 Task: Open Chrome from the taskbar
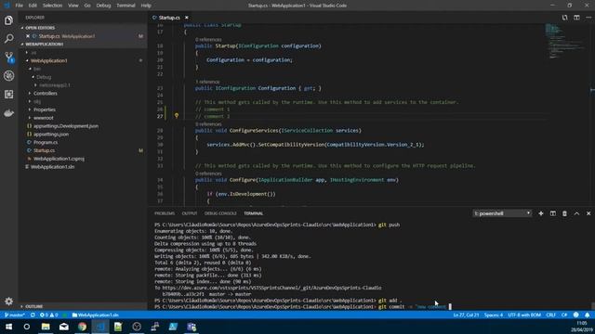[82, 327]
